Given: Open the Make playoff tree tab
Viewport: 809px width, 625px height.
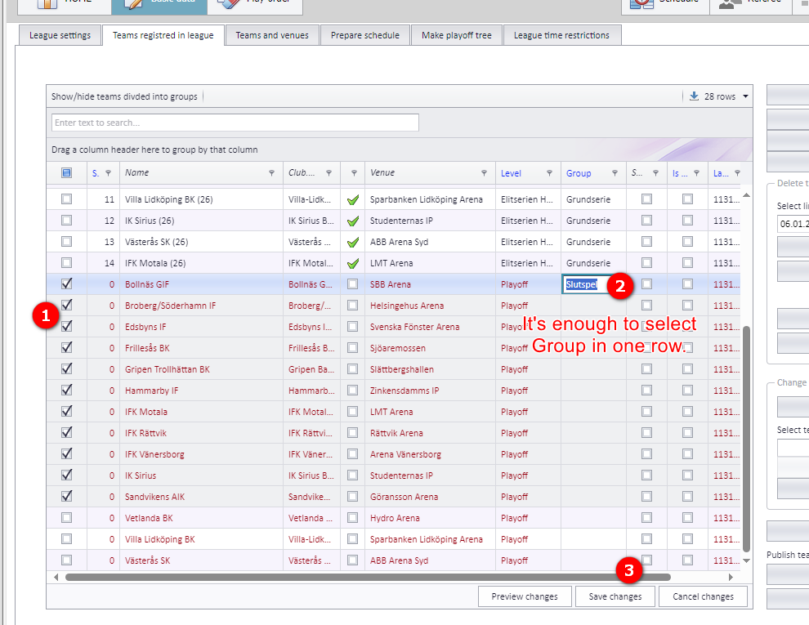Looking at the screenshot, I should pos(456,35).
